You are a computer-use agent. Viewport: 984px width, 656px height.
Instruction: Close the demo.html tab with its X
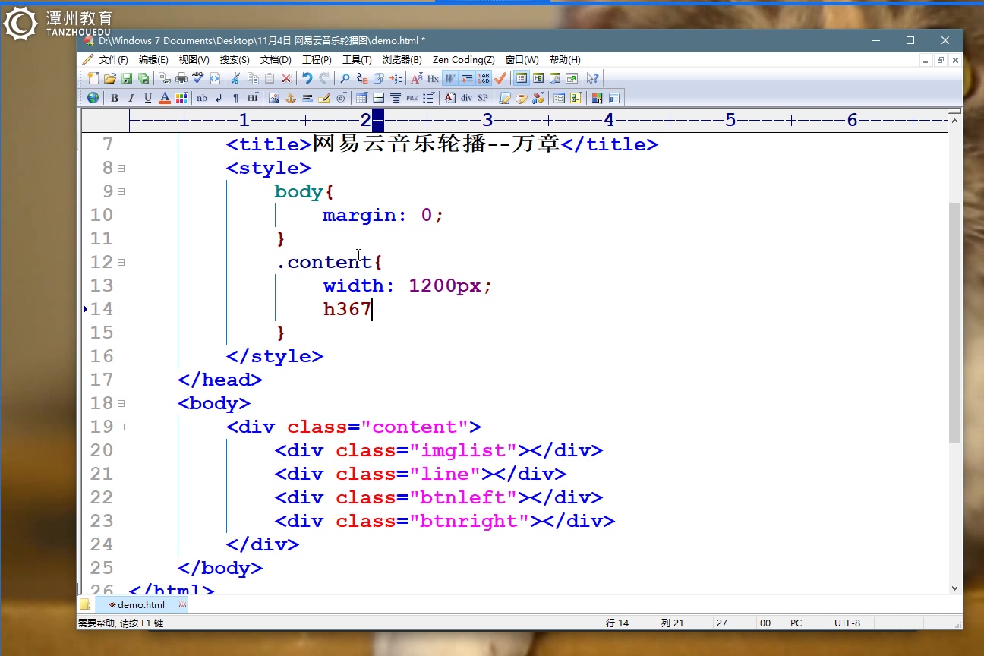(182, 605)
